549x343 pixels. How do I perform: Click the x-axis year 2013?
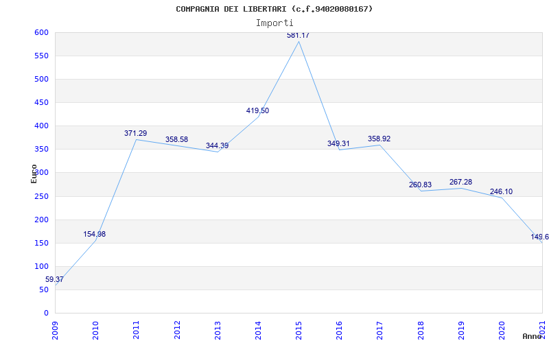(218, 330)
